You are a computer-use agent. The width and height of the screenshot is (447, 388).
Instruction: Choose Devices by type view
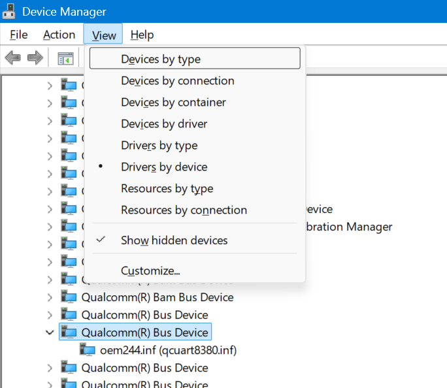click(x=195, y=58)
